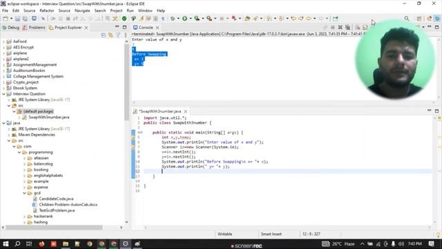The height and width of the screenshot is (249, 442).
Task: Click Project Explorer filter funnel icon
Action: click(x=118, y=35)
